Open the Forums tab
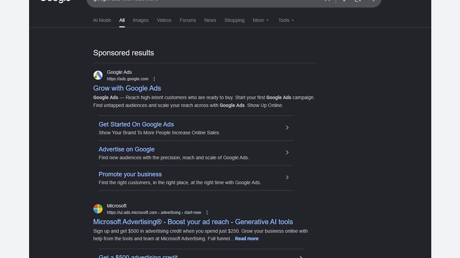The image size is (460, 258). [x=188, y=20]
